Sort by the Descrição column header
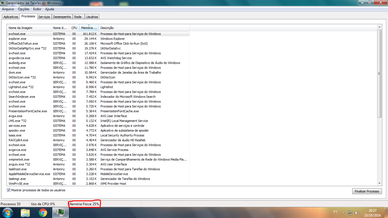The width and height of the screenshot is (388, 218). pos(144,28)
